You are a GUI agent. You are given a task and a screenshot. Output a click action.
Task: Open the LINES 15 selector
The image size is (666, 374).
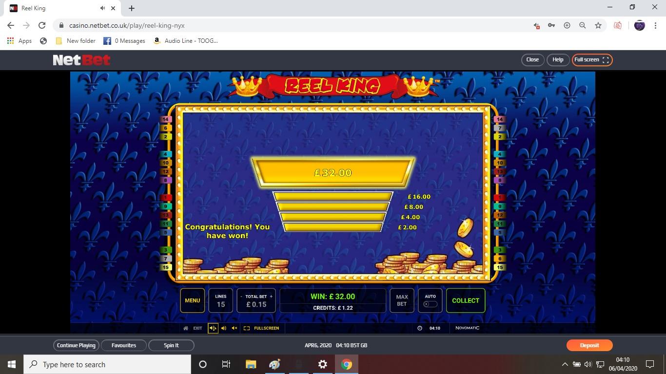(x=221, y=300)
